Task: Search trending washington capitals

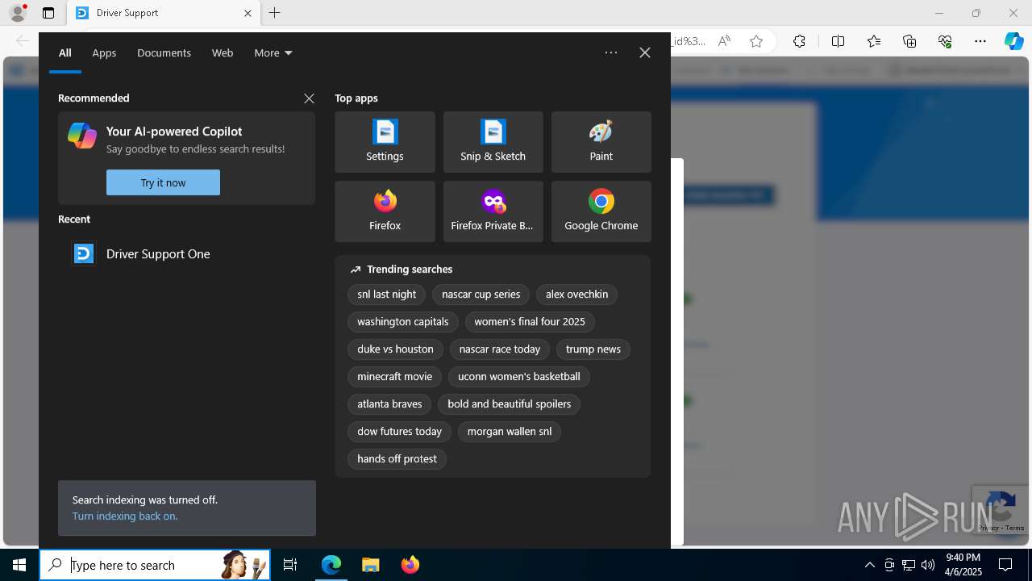Action: (x=403, y=322)
